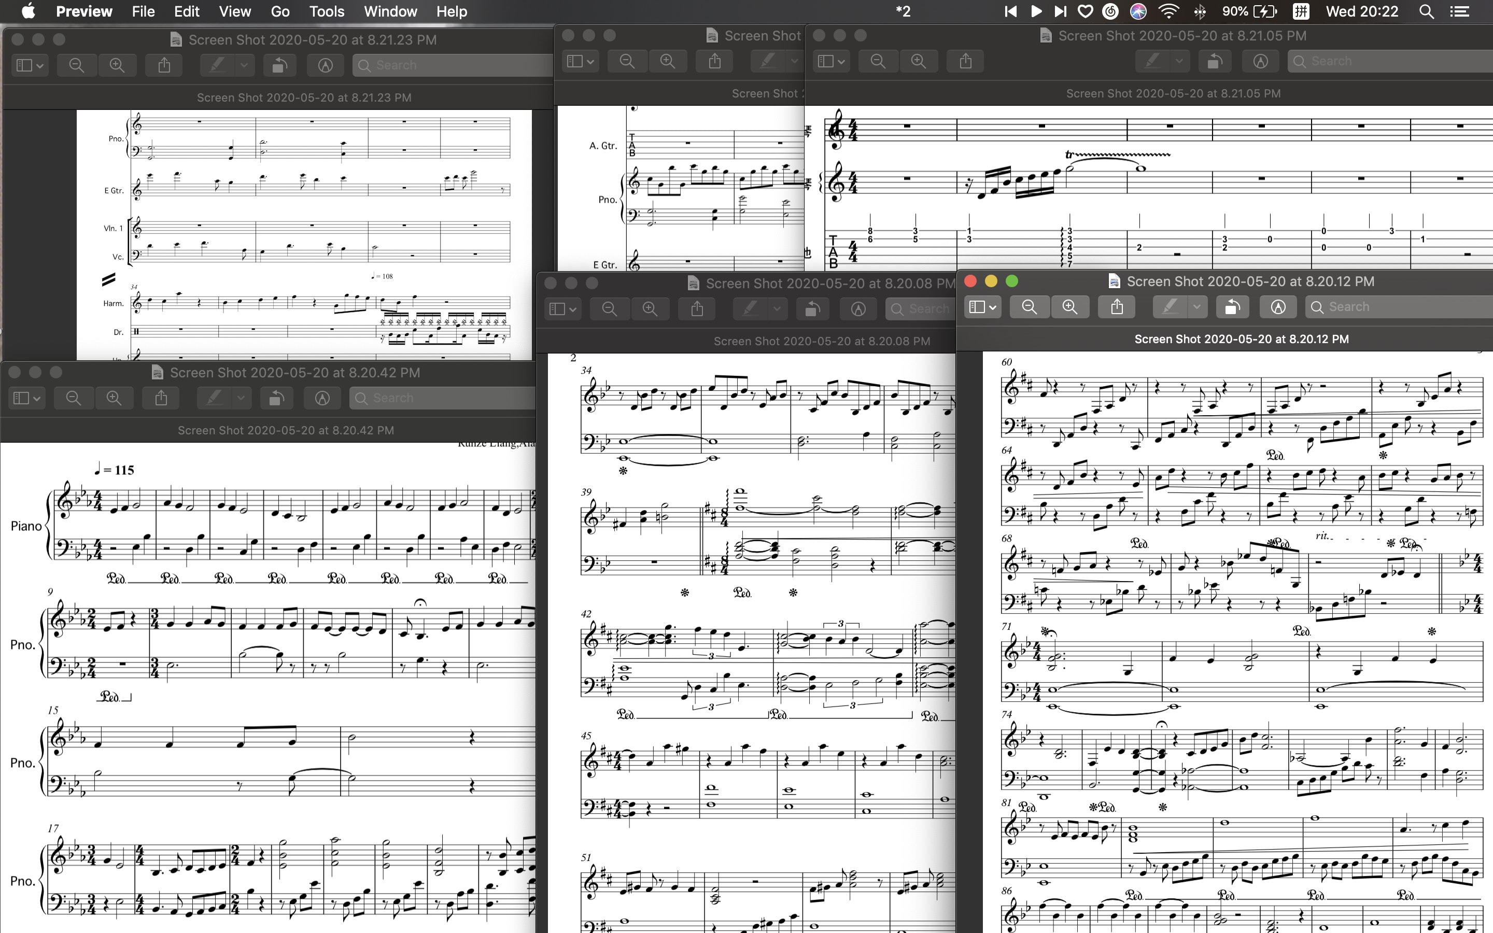Zoom in in the 8.21.05 PM window

(918, 61)
